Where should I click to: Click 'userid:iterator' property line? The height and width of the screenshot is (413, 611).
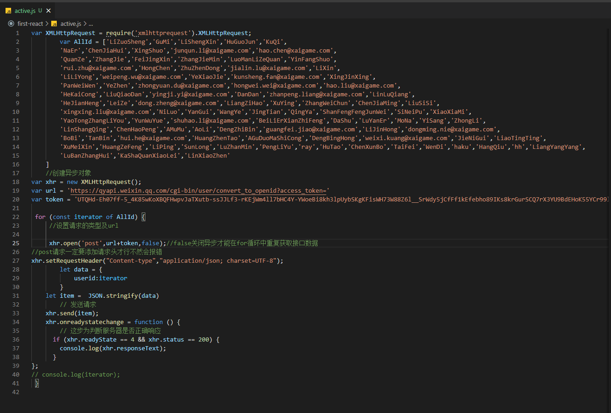(x=101, y=278)
